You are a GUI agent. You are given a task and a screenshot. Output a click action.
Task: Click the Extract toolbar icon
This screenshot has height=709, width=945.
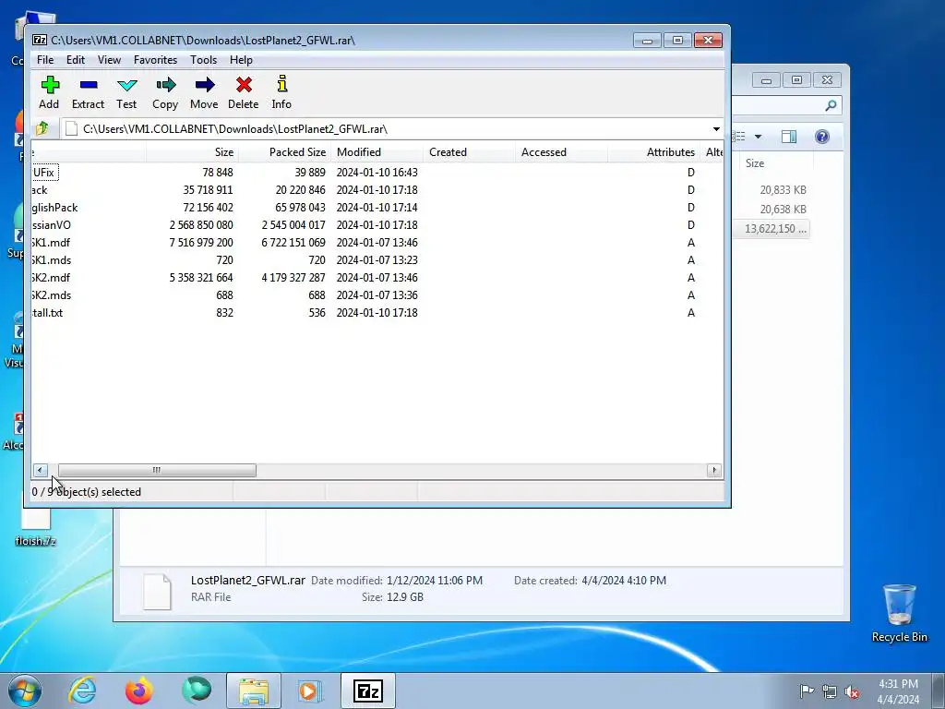tap(88, 92)
